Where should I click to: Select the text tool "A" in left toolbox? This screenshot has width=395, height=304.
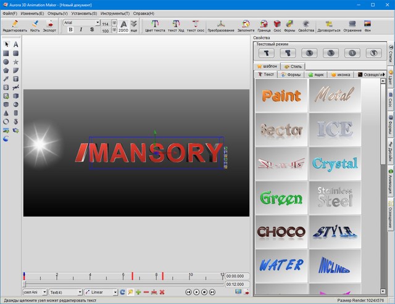(x=15, y=44)
